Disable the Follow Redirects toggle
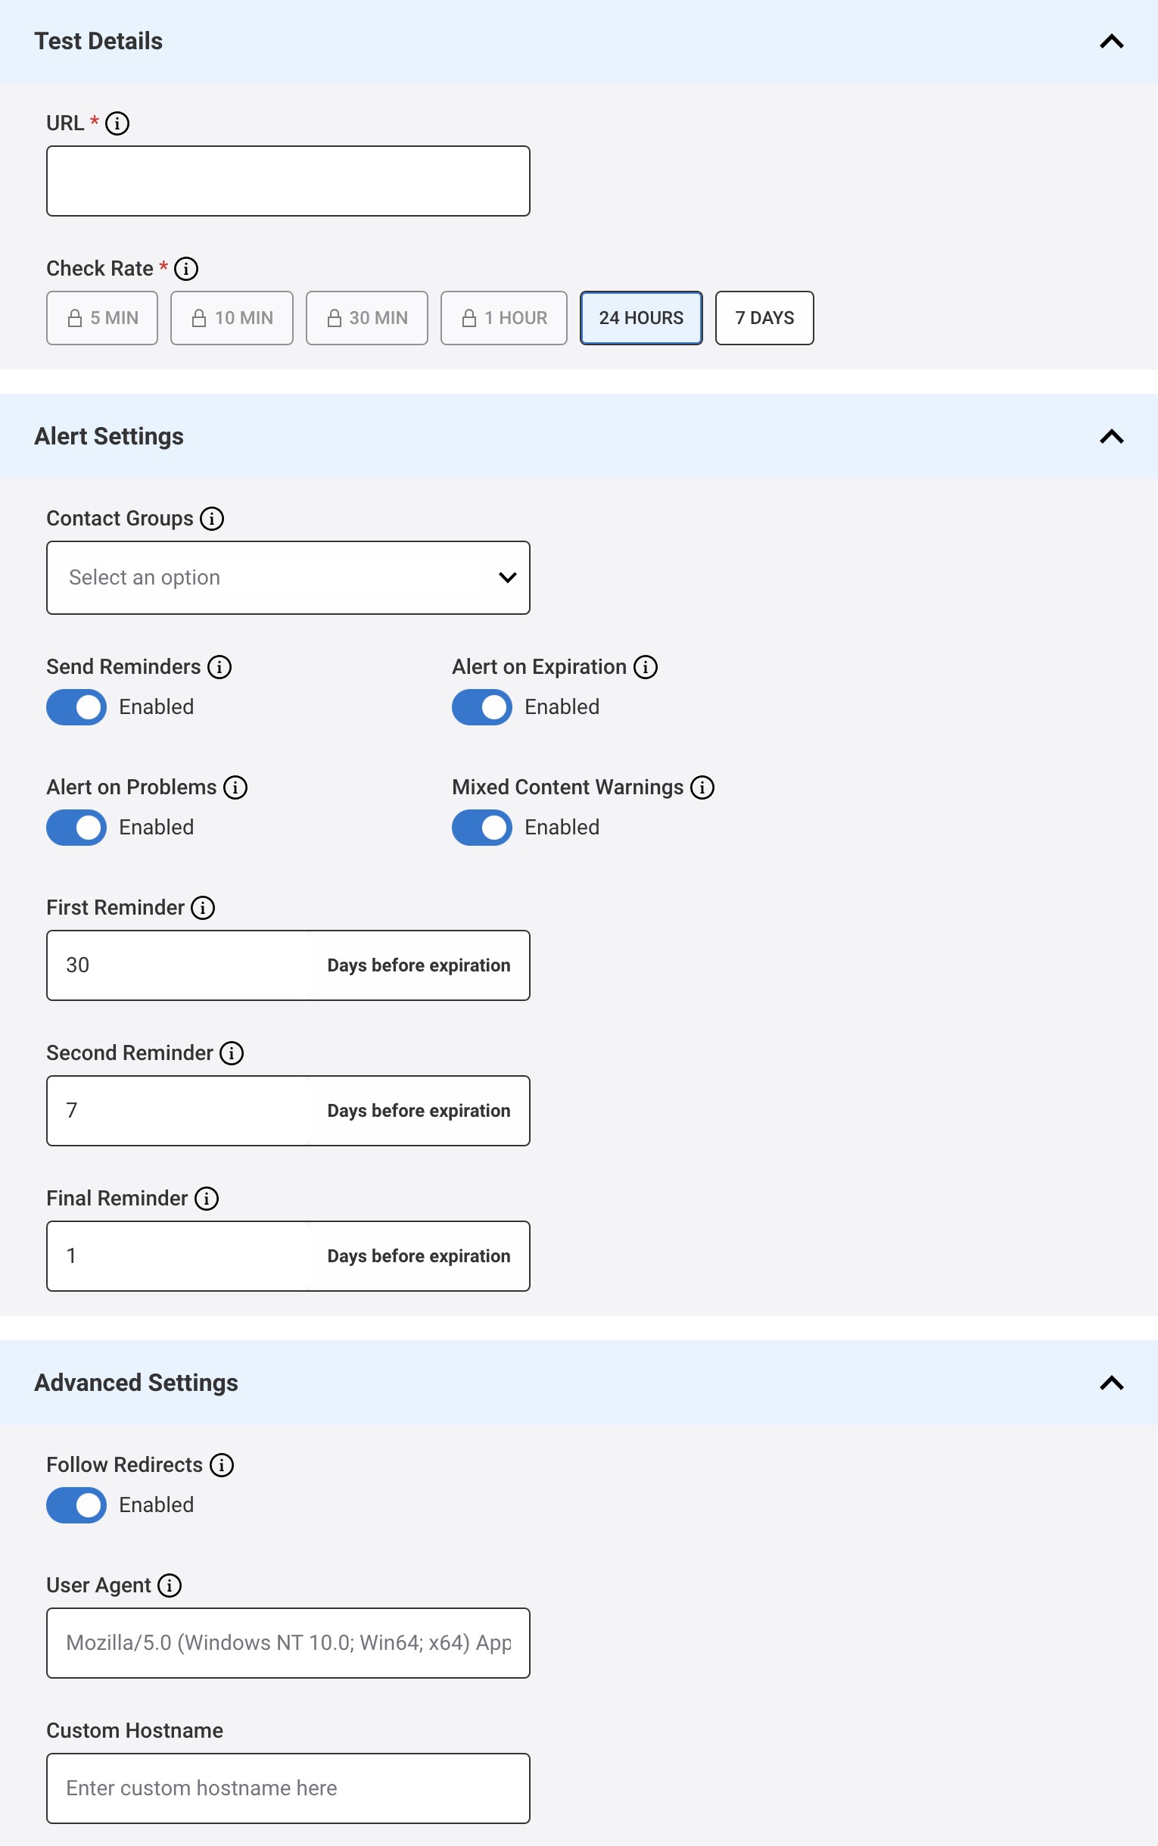Viewport: 1158px width, 1846px height. pos(75,1505)
